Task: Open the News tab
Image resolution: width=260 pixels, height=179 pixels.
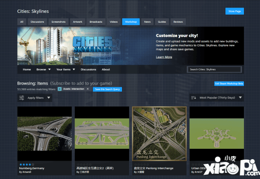Action: tap(147, 22)
